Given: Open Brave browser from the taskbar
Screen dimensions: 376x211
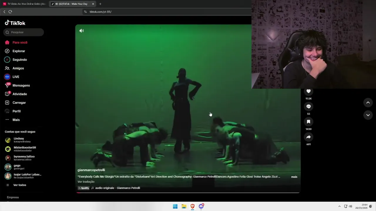Looking at the screenshot, I should (x=192, y=206).
